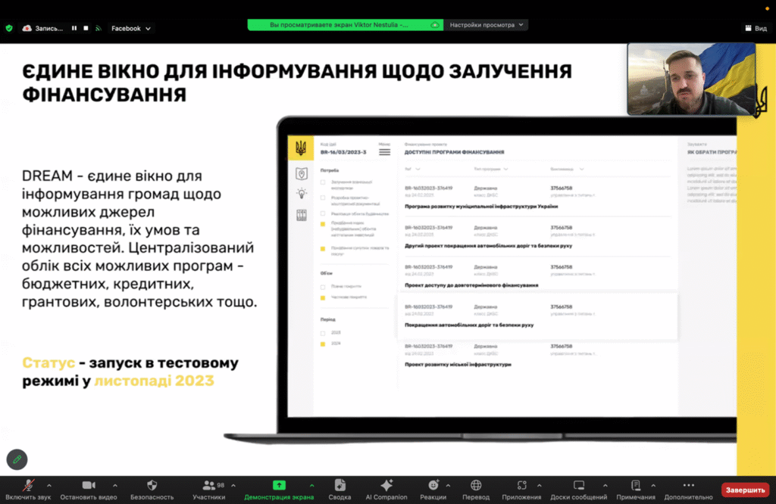Select Проект доступу до довготермінового фінансування
776x504 pixels.
point(471,285)
